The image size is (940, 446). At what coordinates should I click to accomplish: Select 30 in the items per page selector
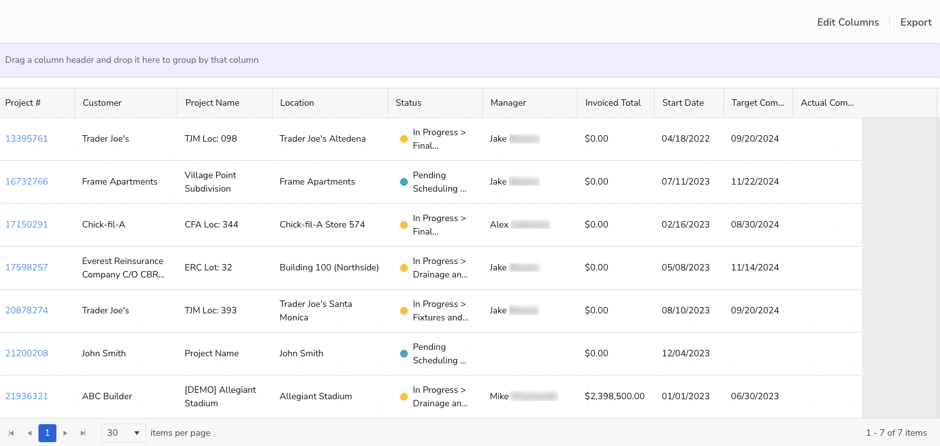pyautogui.click(x=123, y=433)
